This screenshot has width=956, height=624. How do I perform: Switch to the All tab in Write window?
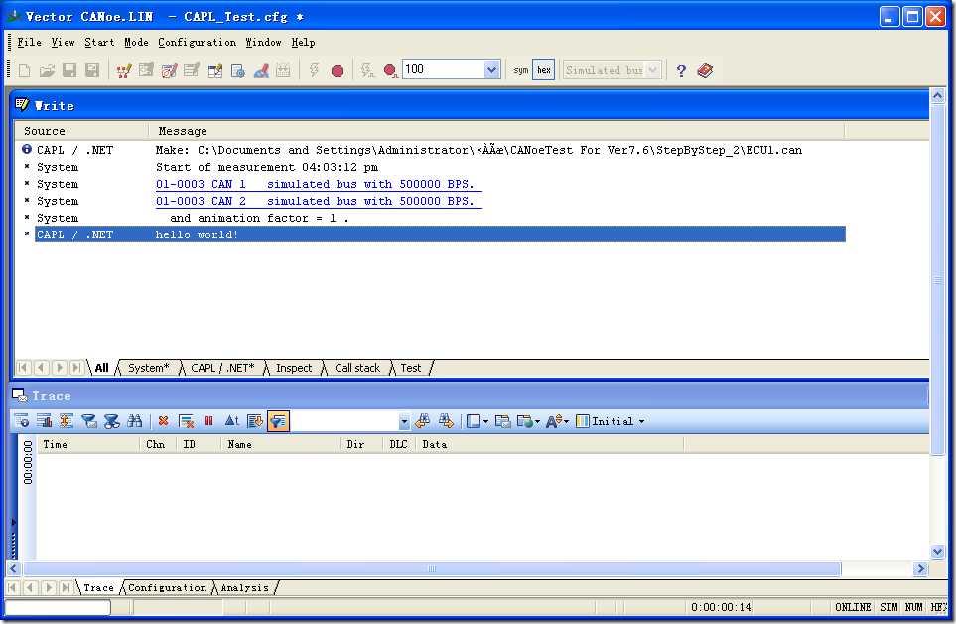pyautogui.click(x=102, y=368)
